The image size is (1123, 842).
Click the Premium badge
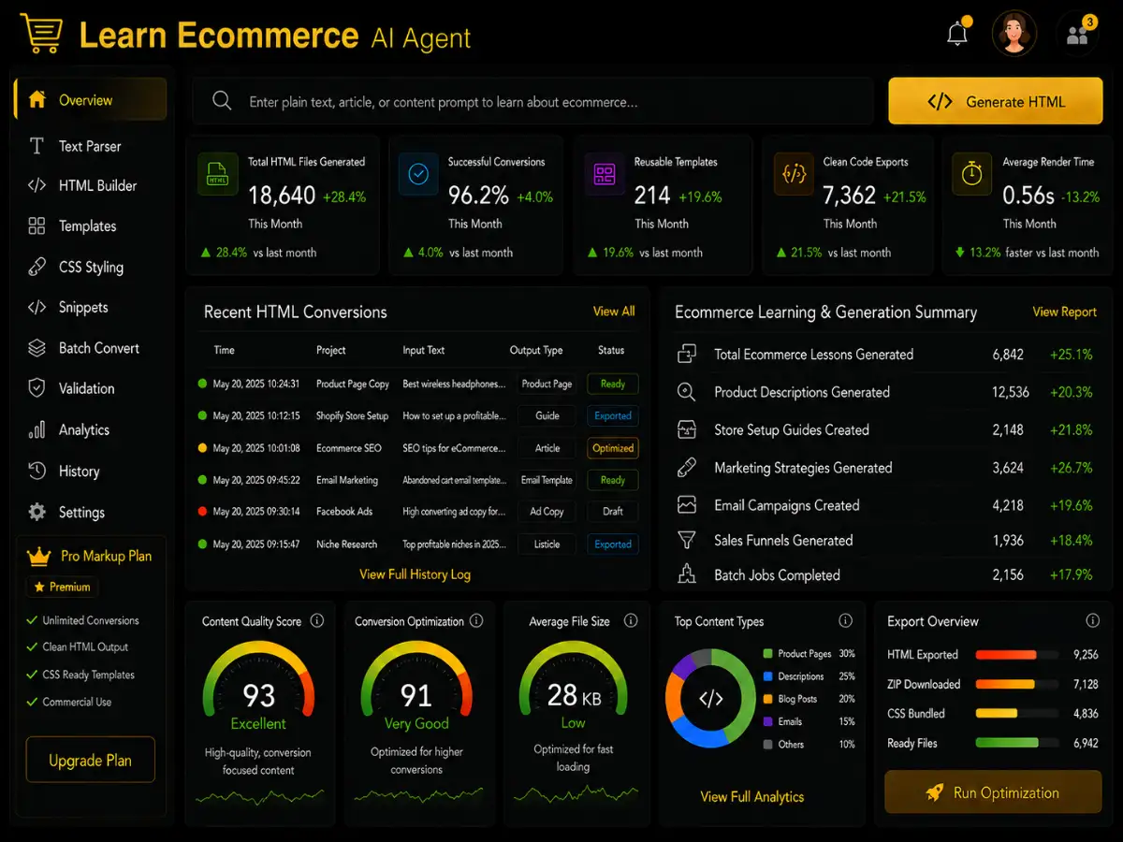tap(63, 587)
